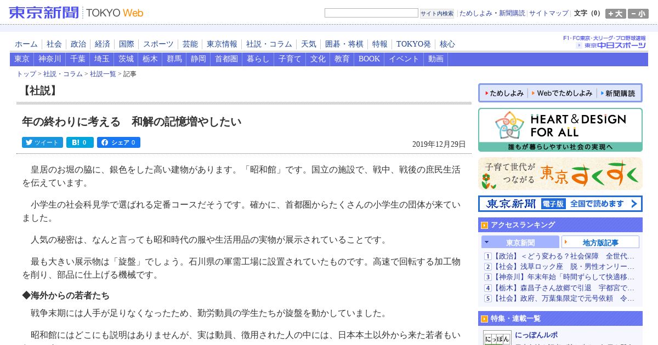This screenshot has height=345, width=658.
Task: Select 千葉 in the regional bar
Action: point(78,59)
